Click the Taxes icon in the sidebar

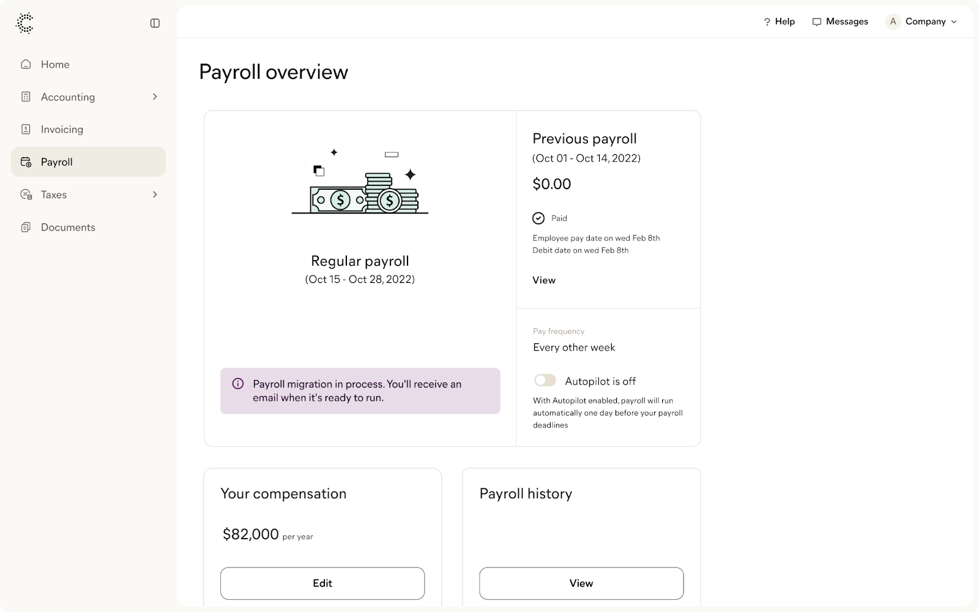pyautogui.click(x=26, y=195)
